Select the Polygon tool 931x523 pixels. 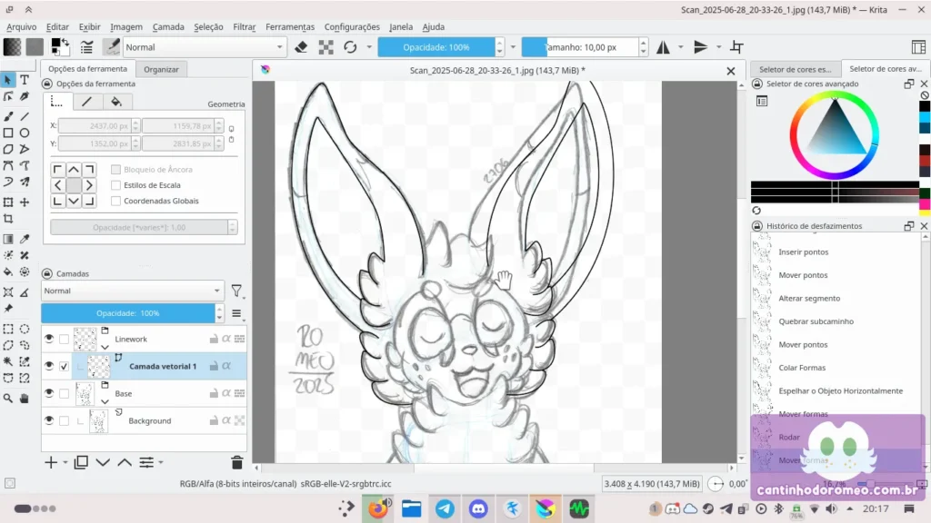tap(8, 149)
